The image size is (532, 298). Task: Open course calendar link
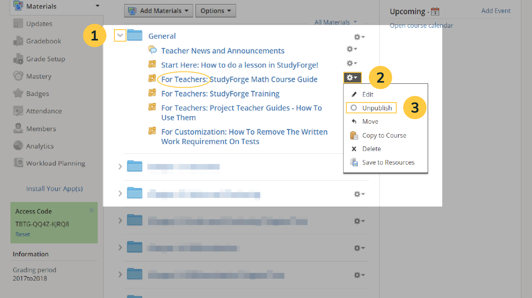(421, 25)
